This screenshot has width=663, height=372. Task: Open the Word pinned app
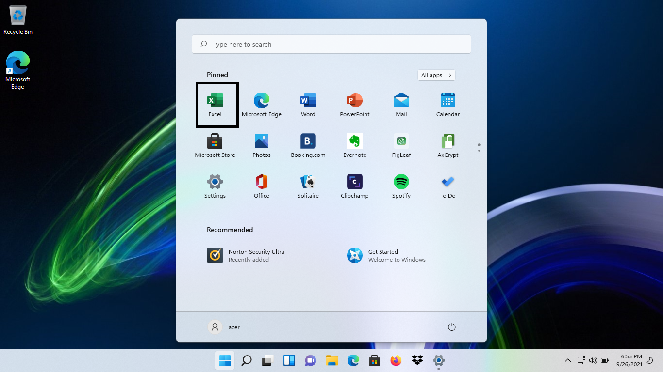308,105
